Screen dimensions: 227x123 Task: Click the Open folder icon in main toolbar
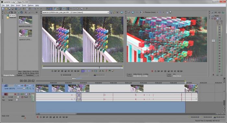tap(6, 9)
